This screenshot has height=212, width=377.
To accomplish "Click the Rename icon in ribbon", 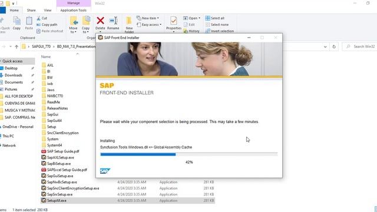I will pos(113,21).
